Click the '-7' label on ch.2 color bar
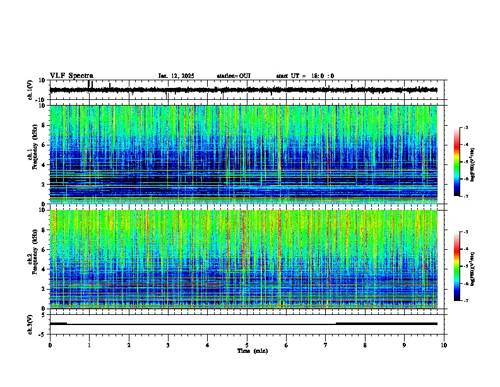 tap(466, 300)
